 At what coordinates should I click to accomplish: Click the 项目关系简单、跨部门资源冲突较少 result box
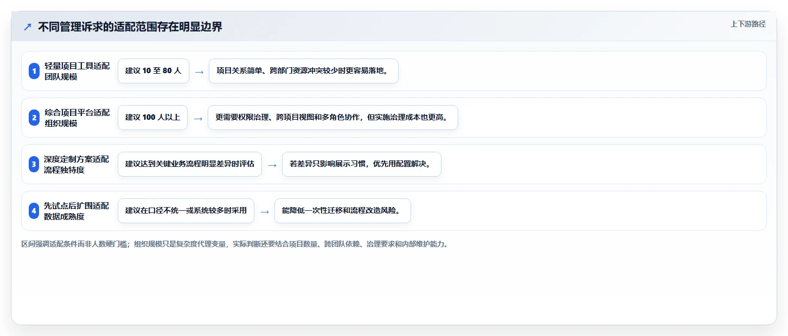click(304, 71)
